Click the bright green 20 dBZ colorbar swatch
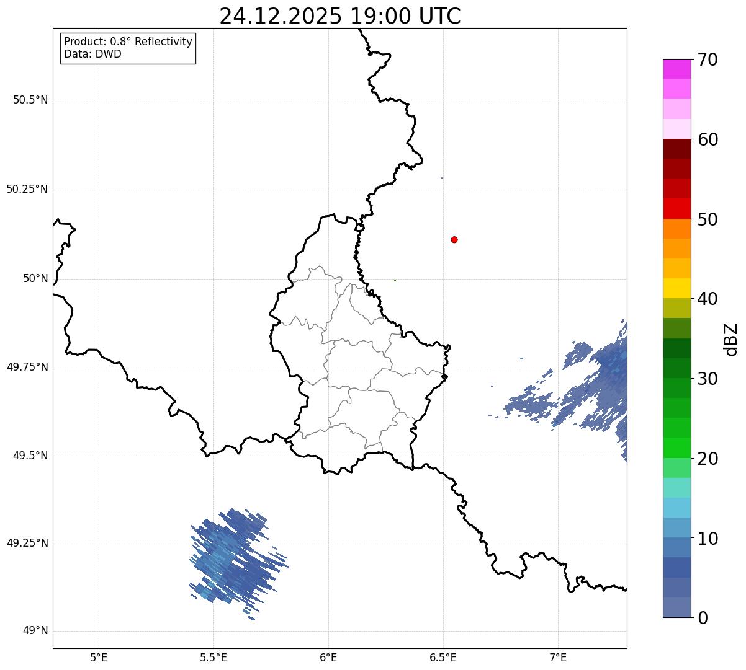This screenshot has height=670, width=746. click(x=676, y=447)
